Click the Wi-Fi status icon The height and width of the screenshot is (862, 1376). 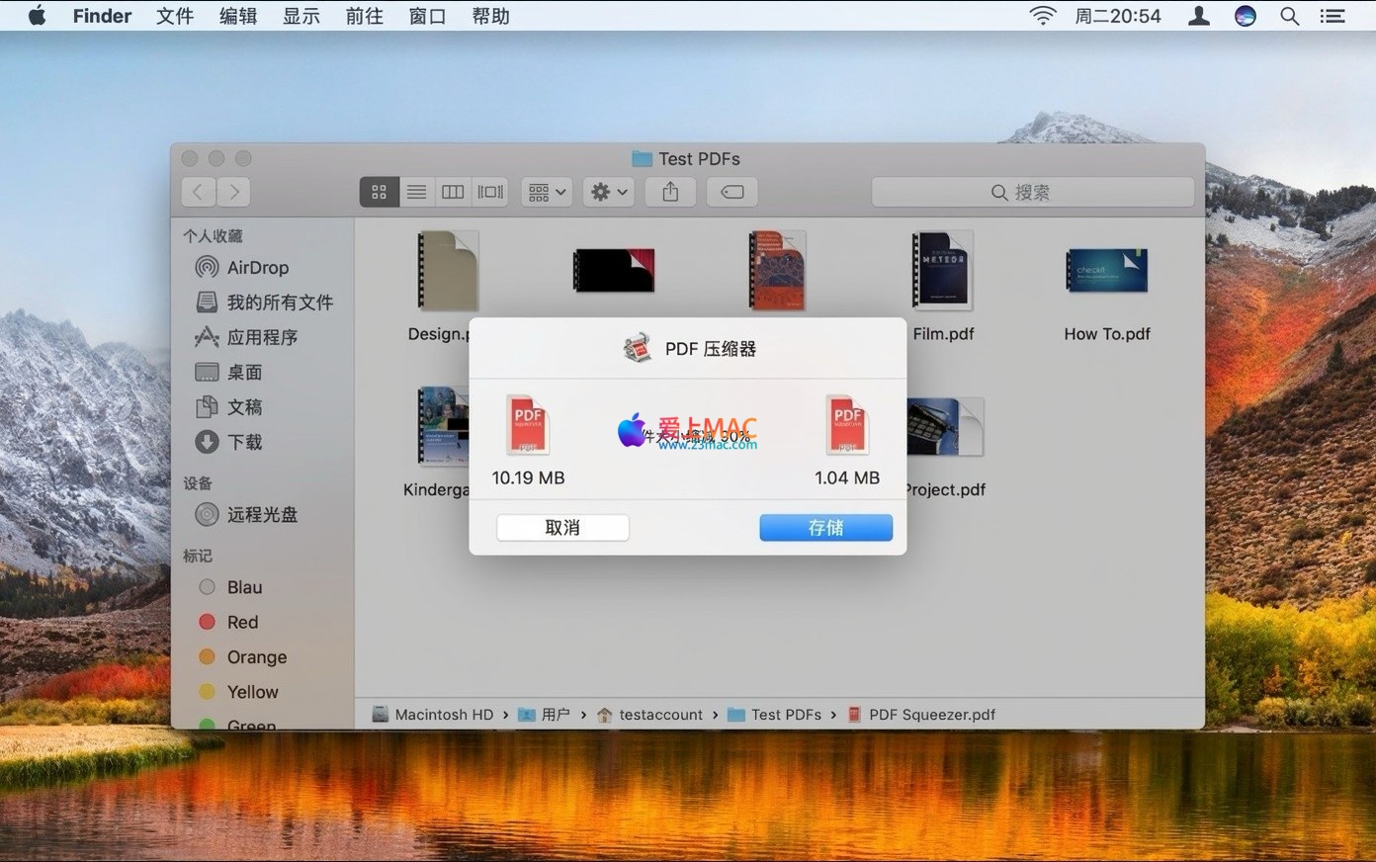pyautogui.click(x=1043, y=16)
